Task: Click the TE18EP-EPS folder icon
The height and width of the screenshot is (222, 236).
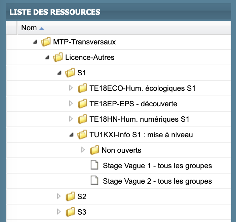Action: [x=82, y=104]
